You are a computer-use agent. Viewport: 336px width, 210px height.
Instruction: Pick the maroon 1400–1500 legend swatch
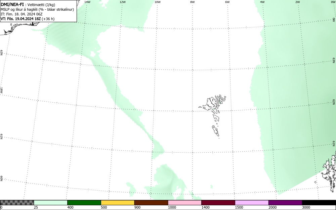pyautogui.click(x=218, y=203)
